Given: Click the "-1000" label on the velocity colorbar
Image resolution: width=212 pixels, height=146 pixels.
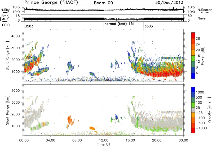Looking at the screenshot, I should coord(201,128).
